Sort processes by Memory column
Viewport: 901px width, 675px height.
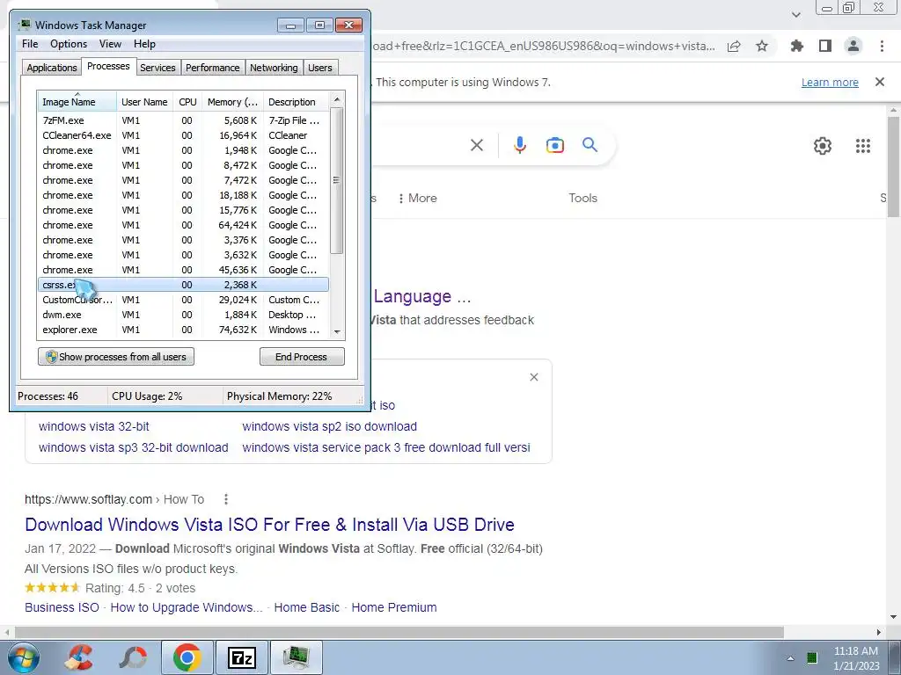232,102
